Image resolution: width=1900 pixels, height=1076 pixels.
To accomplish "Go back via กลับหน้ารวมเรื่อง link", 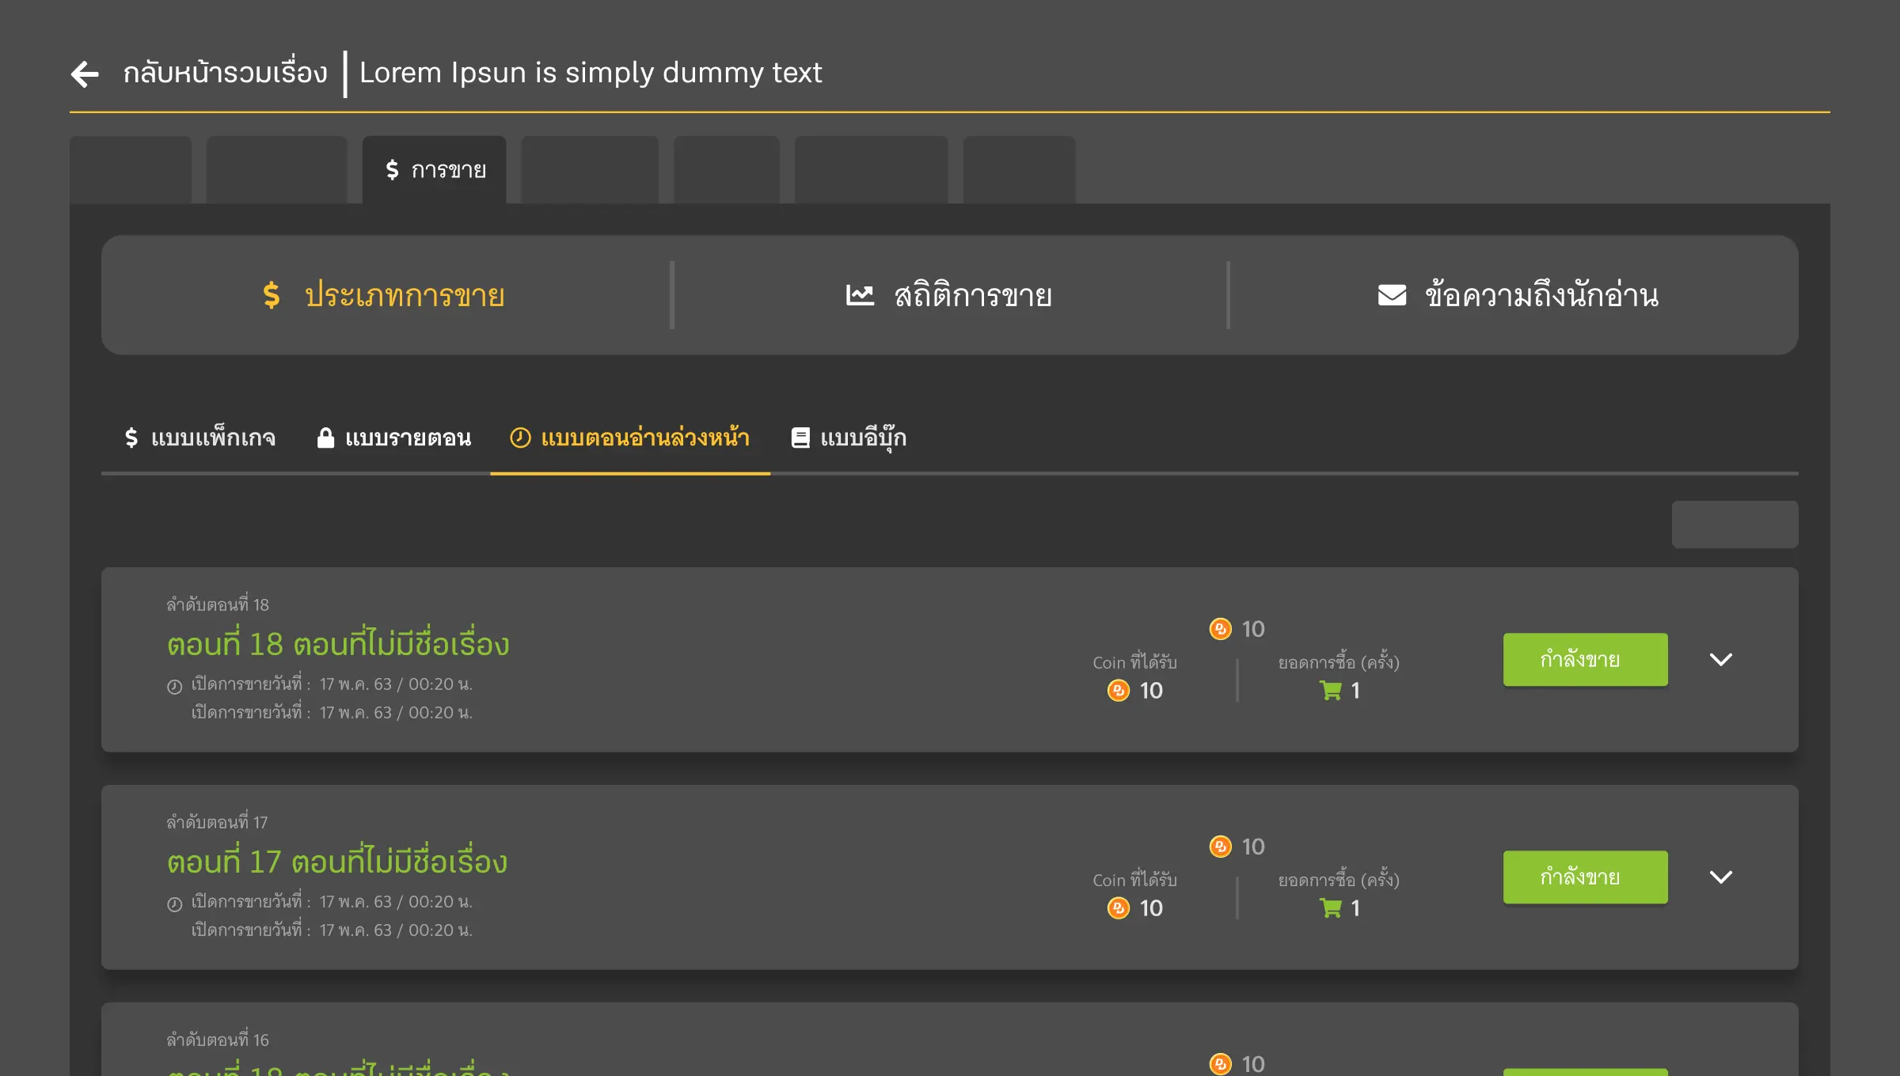I will pyautogui.click(x=225, y=73).
